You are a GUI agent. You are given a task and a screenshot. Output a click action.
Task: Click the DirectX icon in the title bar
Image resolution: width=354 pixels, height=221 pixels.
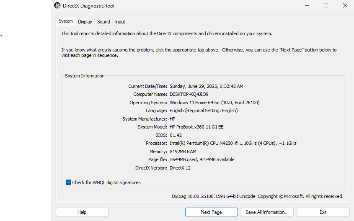[x=57, y=6]
